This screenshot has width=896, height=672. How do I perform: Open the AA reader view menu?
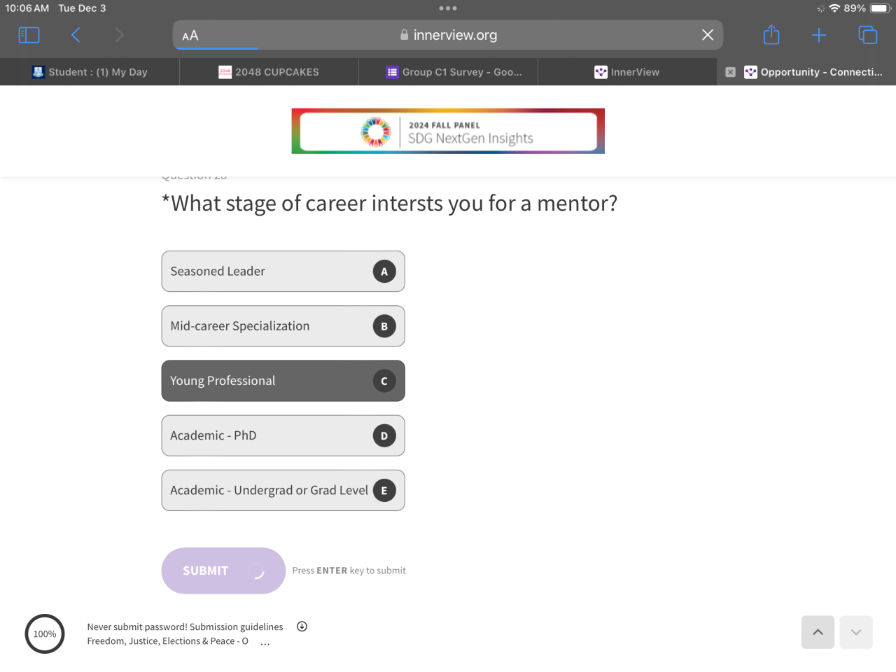(190, 36)
